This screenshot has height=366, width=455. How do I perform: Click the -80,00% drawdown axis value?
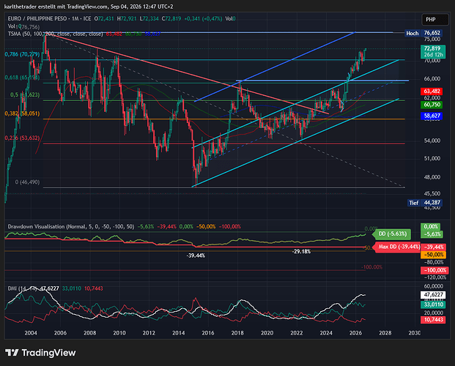434,262
